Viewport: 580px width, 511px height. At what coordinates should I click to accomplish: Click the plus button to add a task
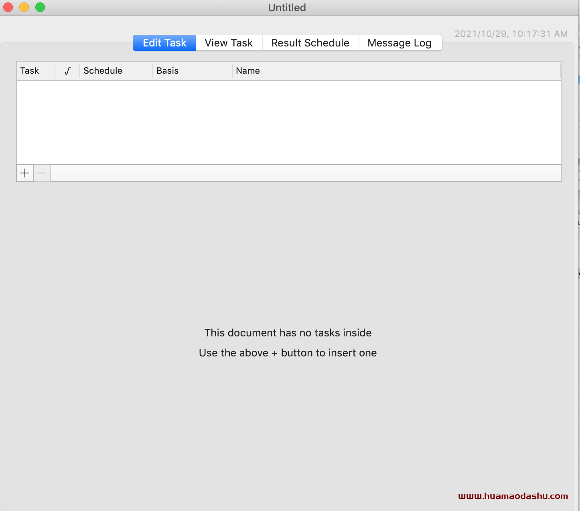[25, 173]
